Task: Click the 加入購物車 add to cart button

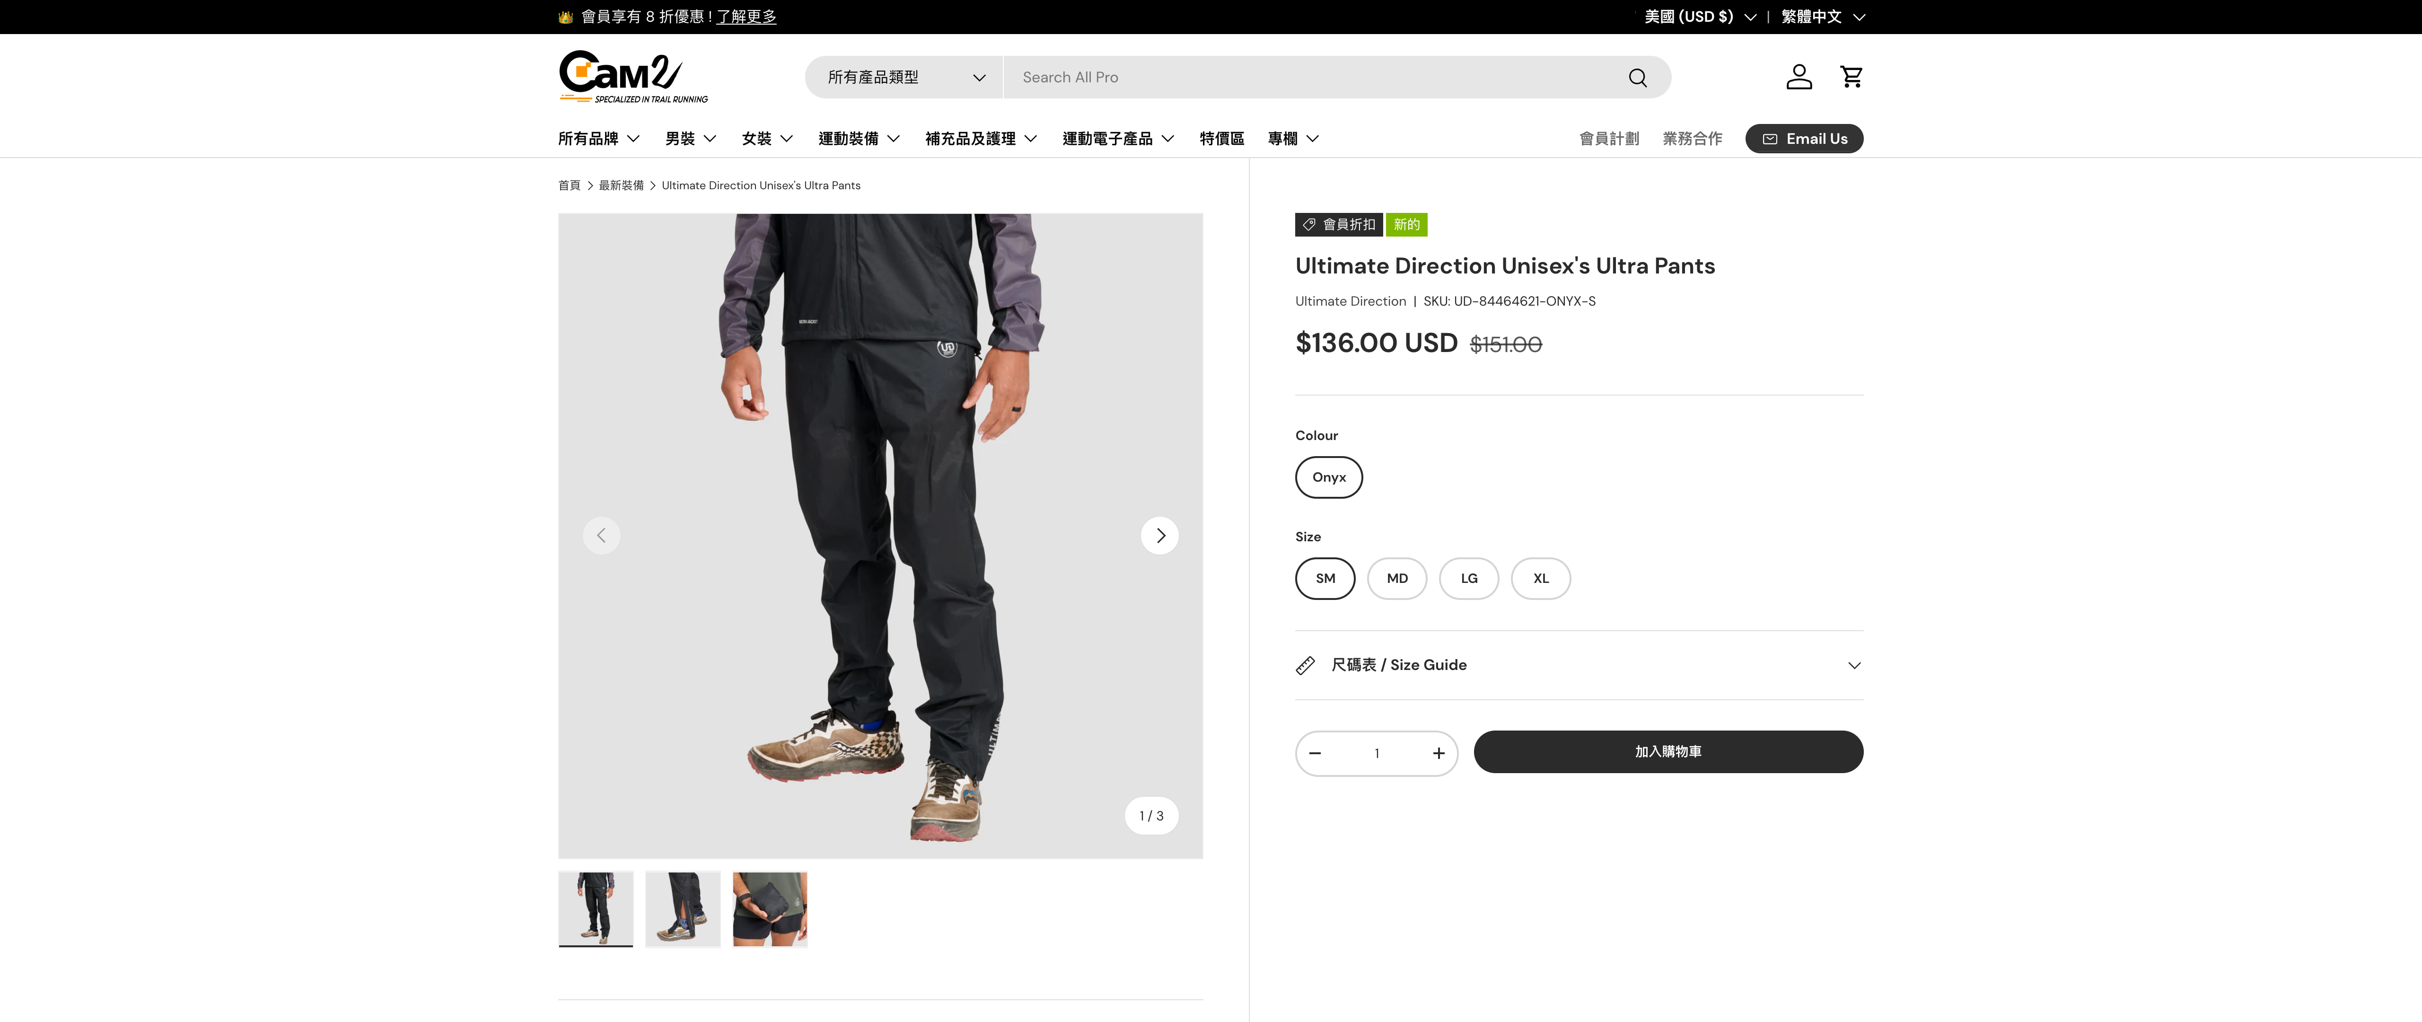Action: pos(1667,752)
